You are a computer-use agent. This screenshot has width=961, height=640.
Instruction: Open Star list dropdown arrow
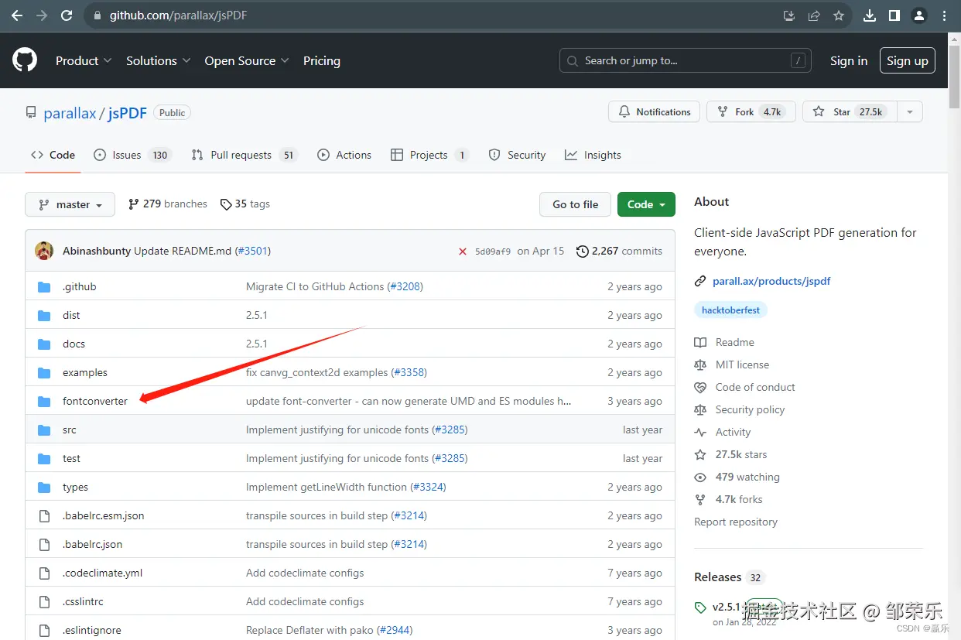(x=910, y=111)
